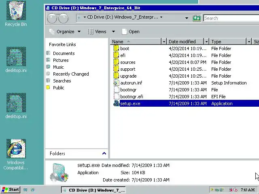This screenshot has width=259, height=194.
Task: Open the dropdown arrow after CD Drive path segment
Action: pos(161,17)
